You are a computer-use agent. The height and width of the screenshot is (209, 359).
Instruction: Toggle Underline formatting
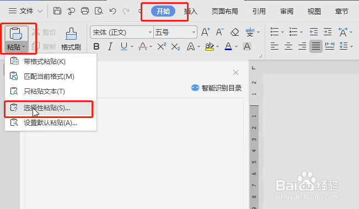(124, 46)
